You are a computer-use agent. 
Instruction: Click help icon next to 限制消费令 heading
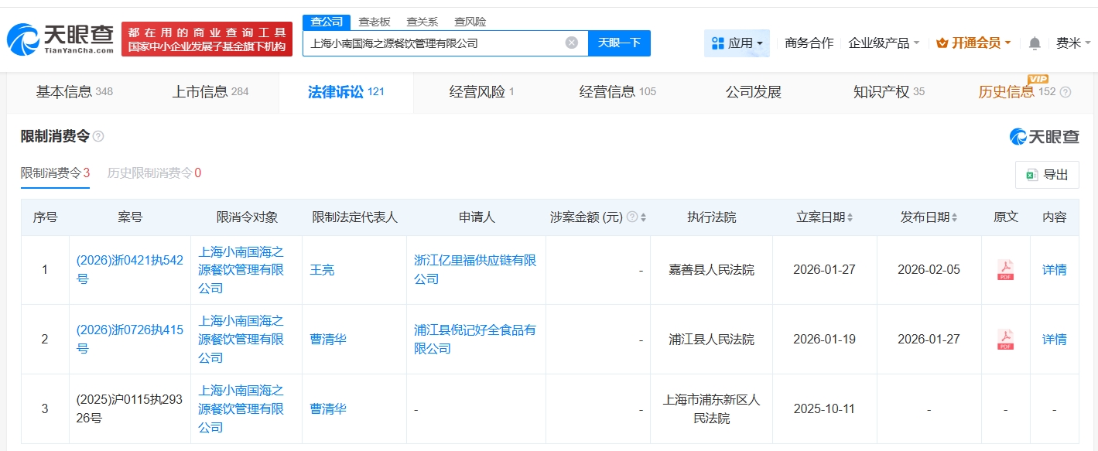98,137
